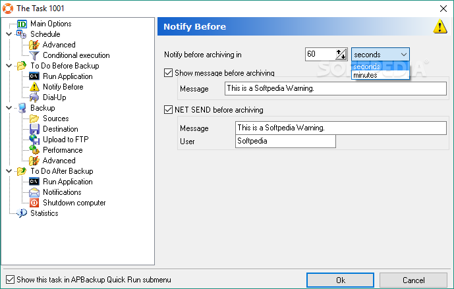
Task: Click the NET SEND Message text field
Action: pos(341,128)
